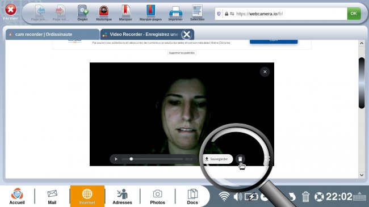Play the recorded video
369x207 pixels.
[x=116, y=159]
